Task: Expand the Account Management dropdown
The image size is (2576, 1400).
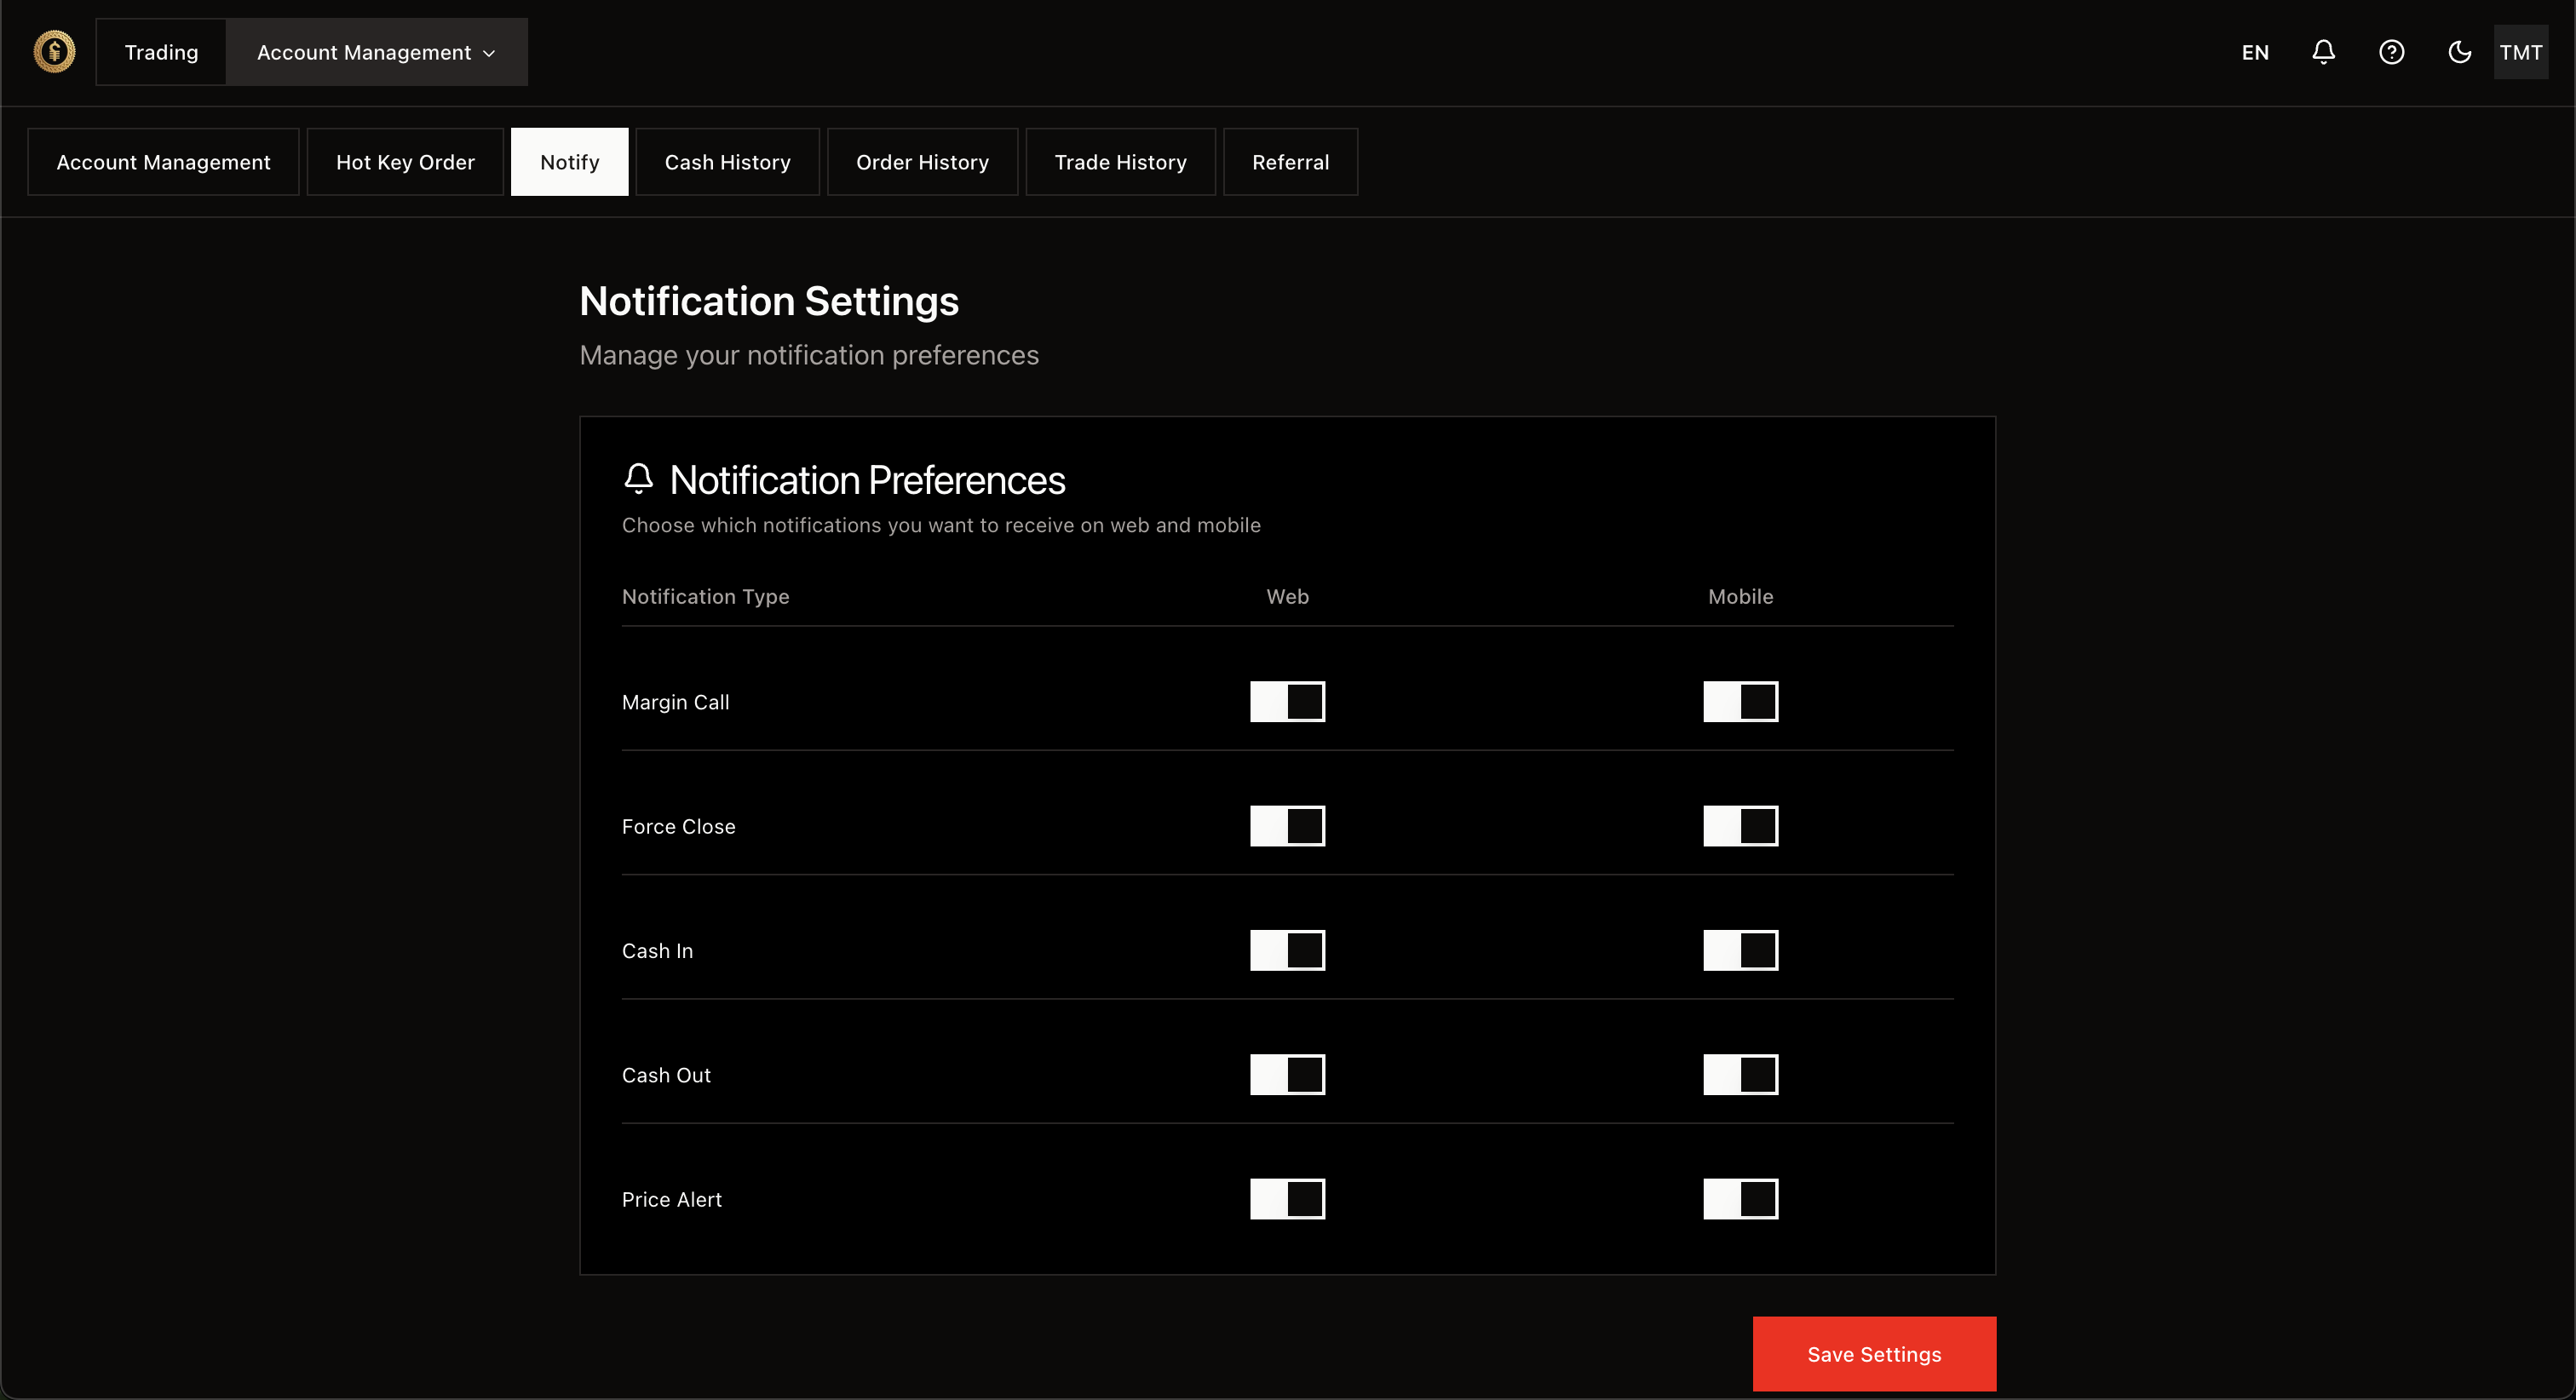Action: [376, 52]
